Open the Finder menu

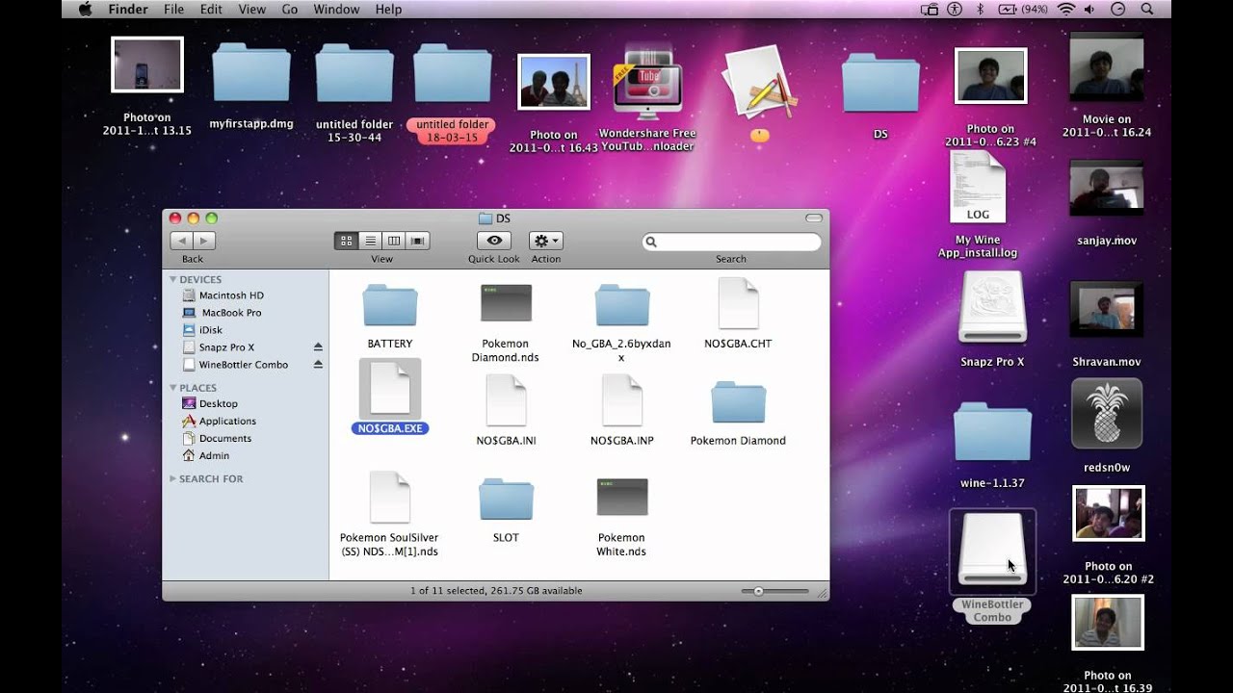pos(128,9)
